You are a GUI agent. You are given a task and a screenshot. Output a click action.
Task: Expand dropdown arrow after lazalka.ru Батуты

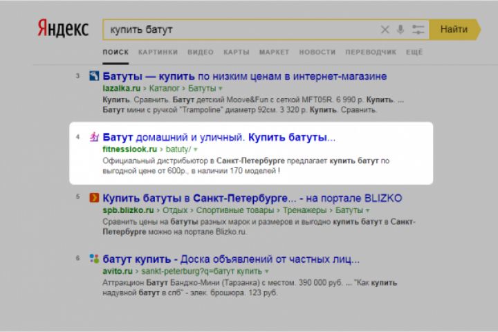(x=221, y=89)
